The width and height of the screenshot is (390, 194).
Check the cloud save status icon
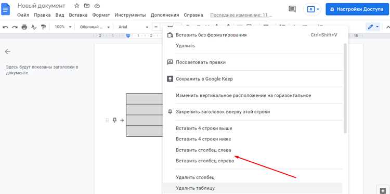coord(97,6)
